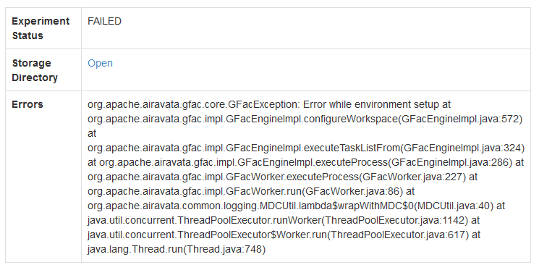Select the Experiment Status row label
Screen dimensions: 539x270
[x=41, y=28]
